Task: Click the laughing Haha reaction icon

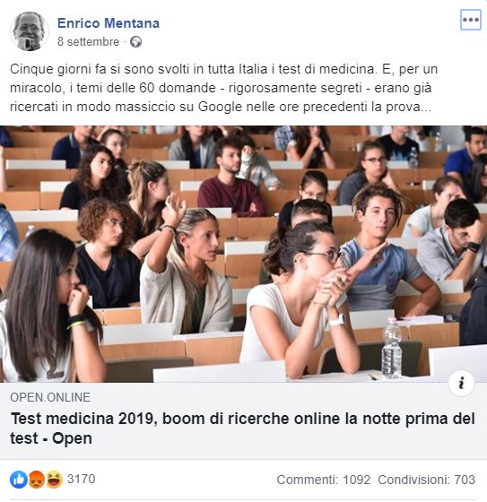Action: (x=54, y=480)
